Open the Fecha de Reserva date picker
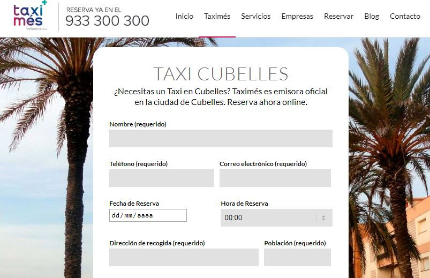The image size is (430, 278). pyautogui.click(x=148, y=215)
